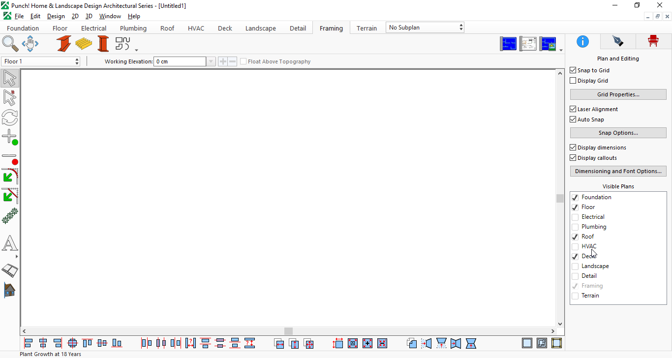672x358 pixels.
Task: Uncheck Display callouts
Action: tap(573, 158)
